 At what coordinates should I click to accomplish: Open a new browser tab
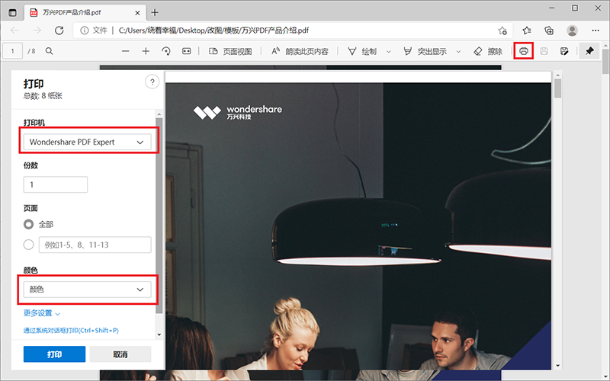click(x=155, y=11)
